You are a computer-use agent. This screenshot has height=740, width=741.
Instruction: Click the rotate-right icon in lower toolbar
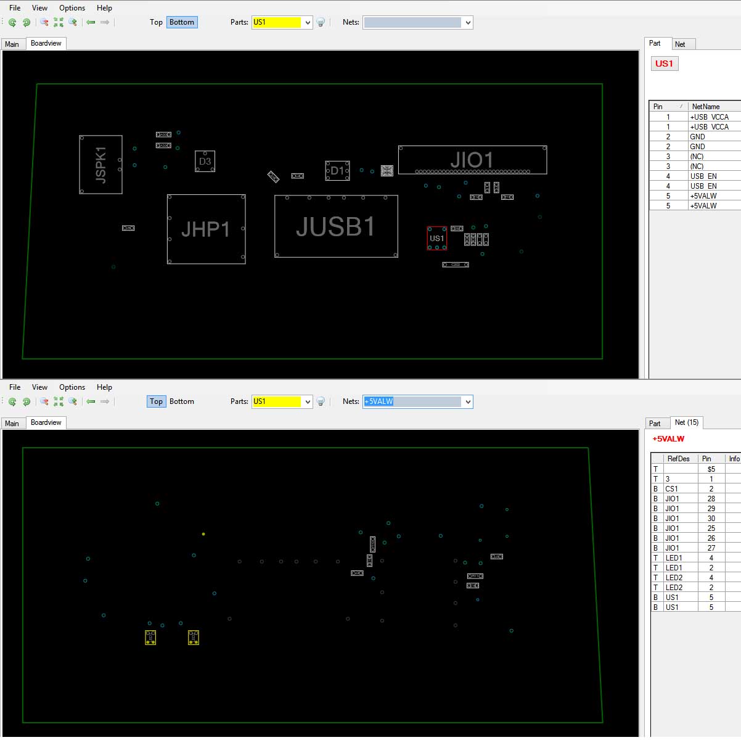[27, 401]
